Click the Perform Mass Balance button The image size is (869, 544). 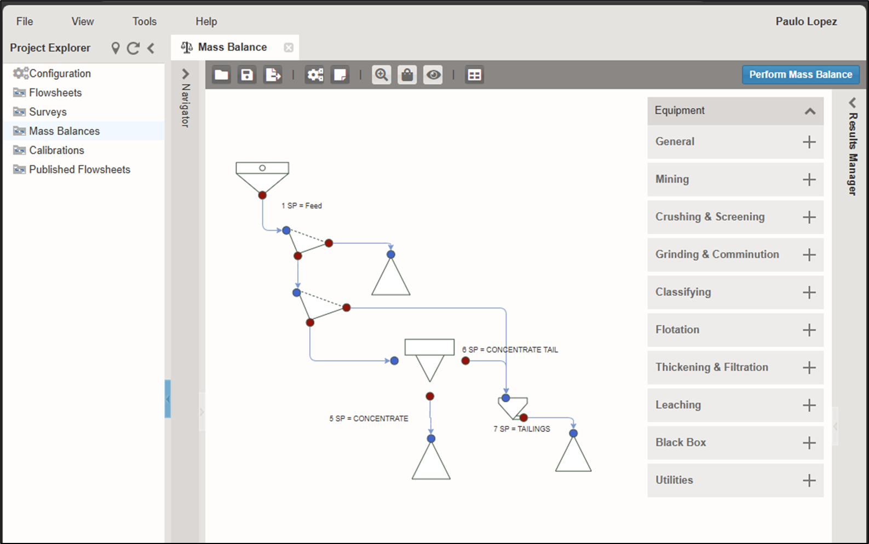801,74
